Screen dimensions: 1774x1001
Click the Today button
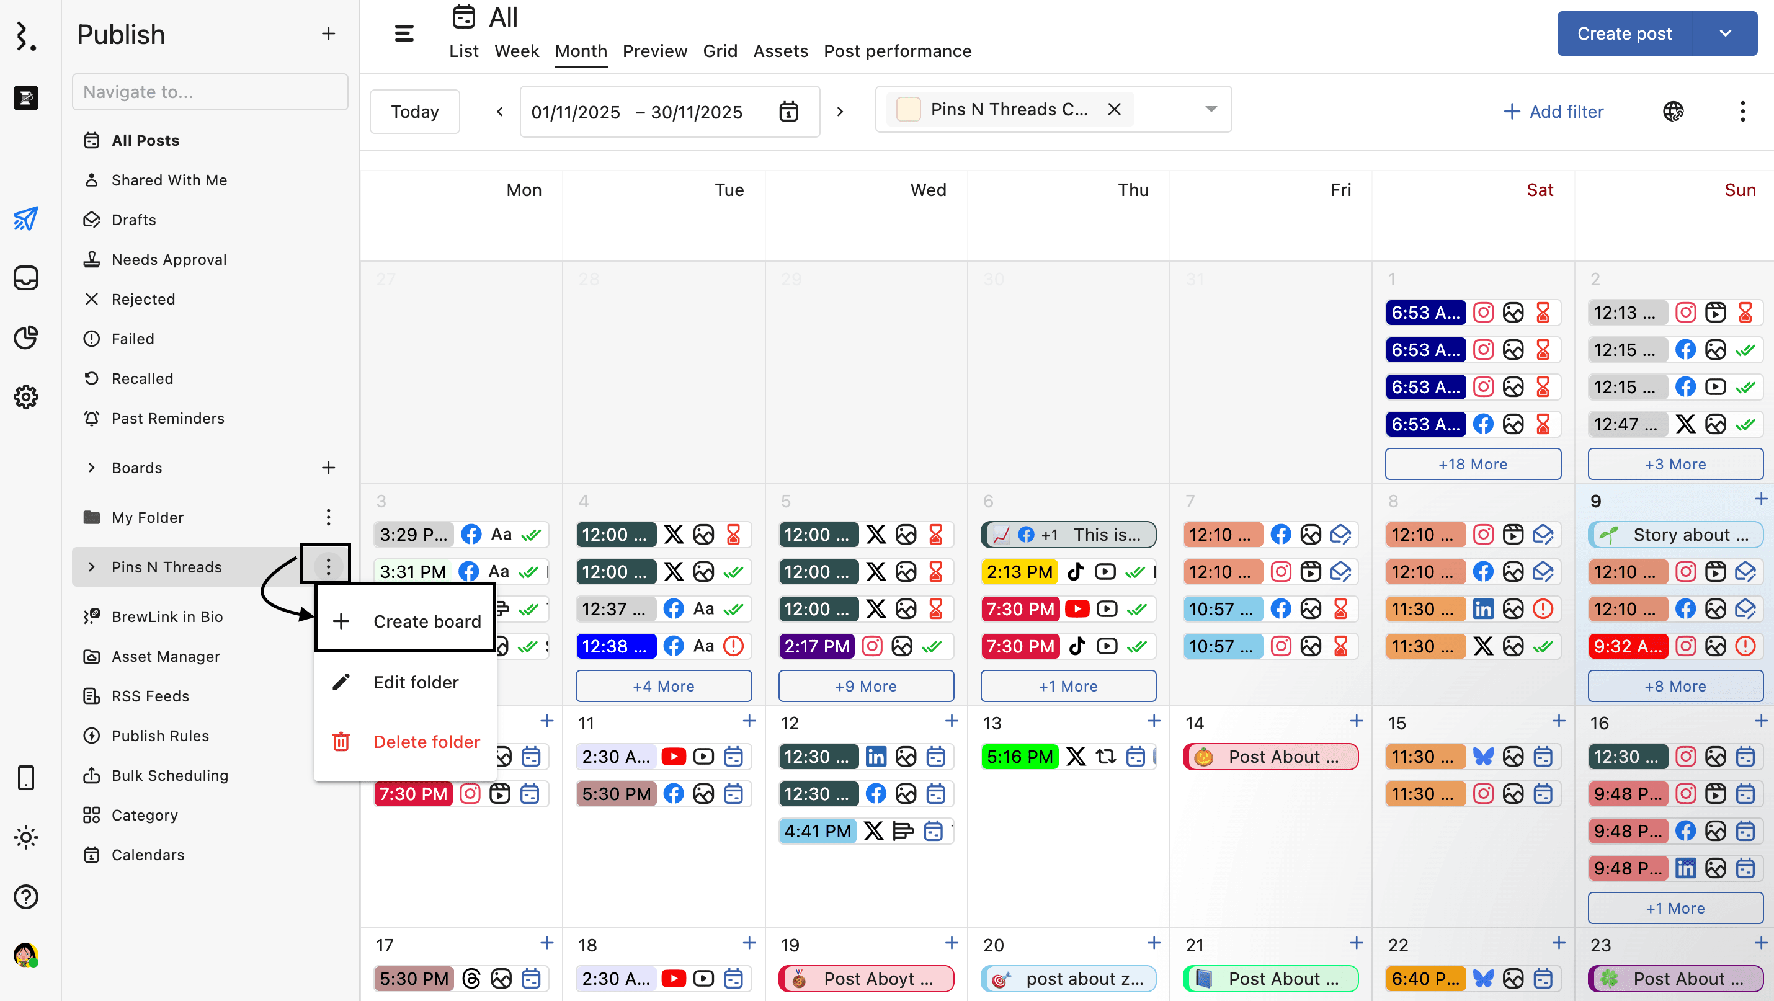click(x=414, y=112)
